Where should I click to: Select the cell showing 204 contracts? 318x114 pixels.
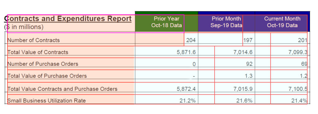pyautogui.click(x=166, y=39)
